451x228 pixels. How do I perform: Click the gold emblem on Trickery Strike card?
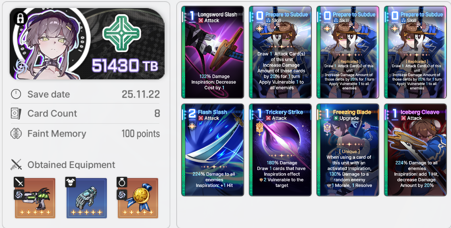coord(260,129)
